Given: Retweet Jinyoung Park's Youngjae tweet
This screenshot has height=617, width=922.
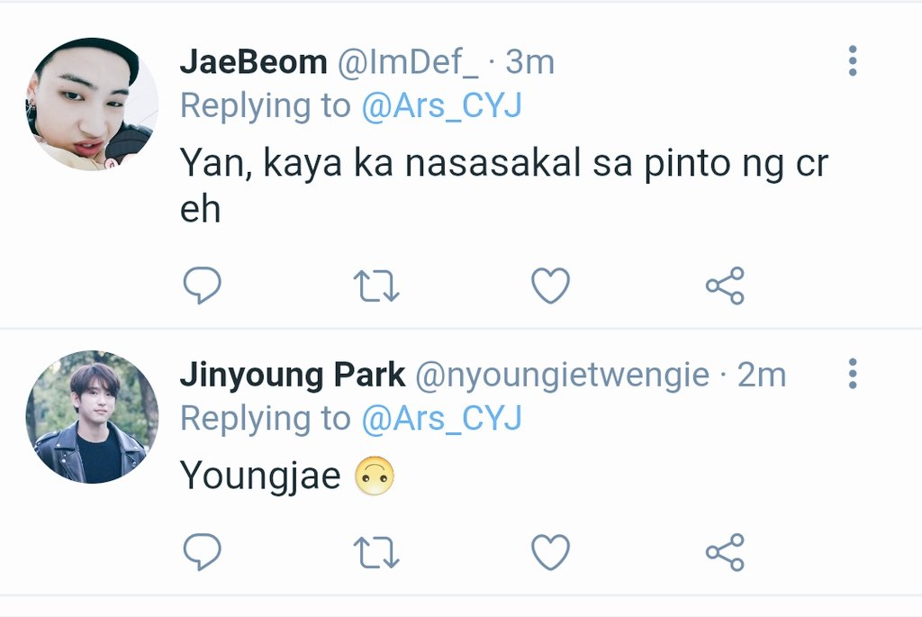Looking at the screenshot, I should [376, 552].
